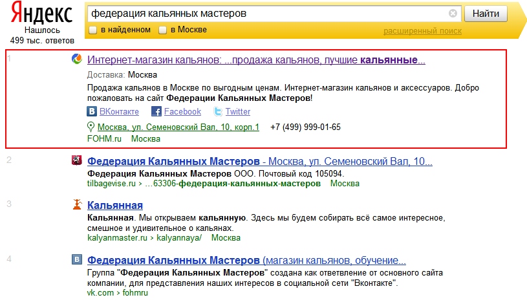Open the 'расширенный поиск' link

(x=422, y=31)
